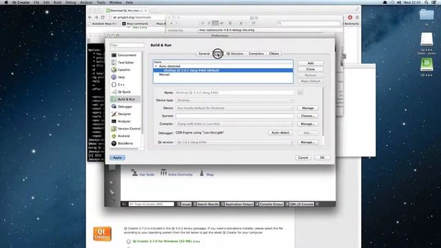The width and height of the screenshot is (441, 248).
Task: Toggle the sidebar icon left of locator field
Action: (x=124, y=204)
